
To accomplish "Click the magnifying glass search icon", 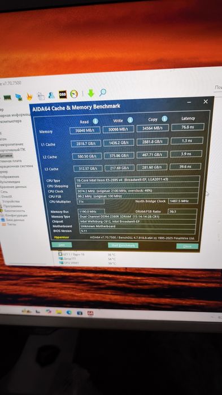I will point(102,93).
